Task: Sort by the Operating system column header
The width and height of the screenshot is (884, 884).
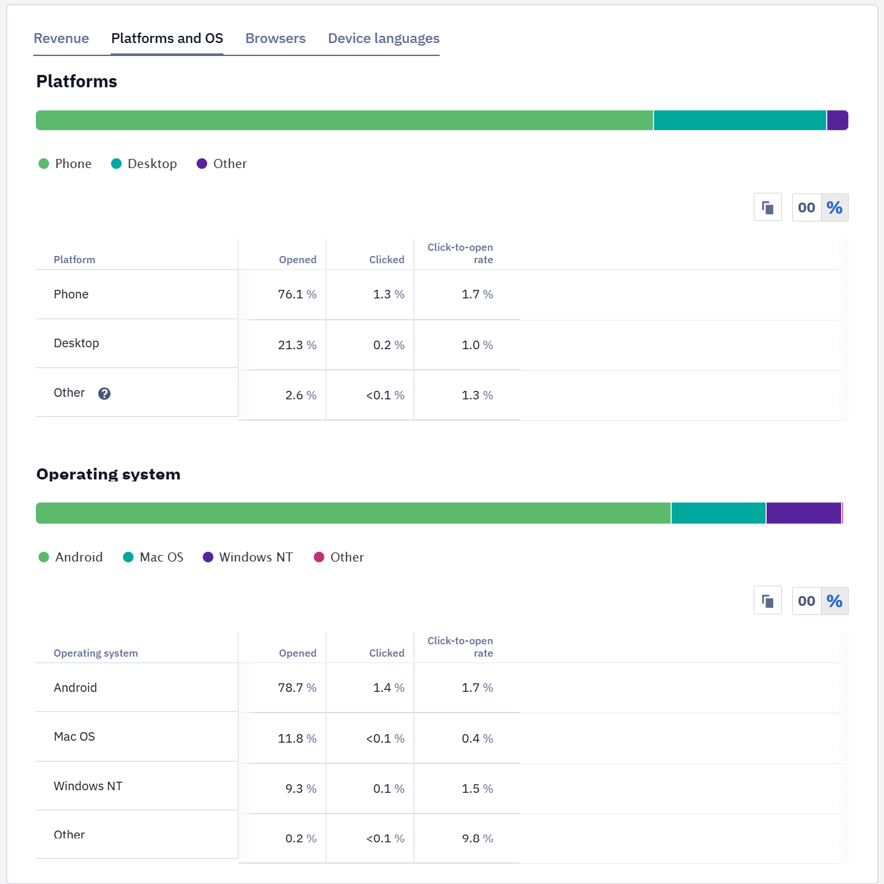Action: pyautogui.click(x=96, y=653)
